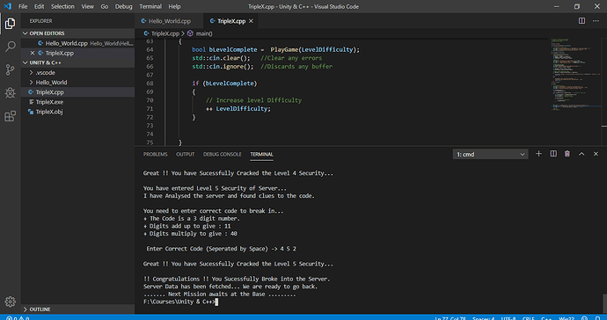
Task: Open the terminal selector dropdown 1: cmd
Action: pos(490,154)
